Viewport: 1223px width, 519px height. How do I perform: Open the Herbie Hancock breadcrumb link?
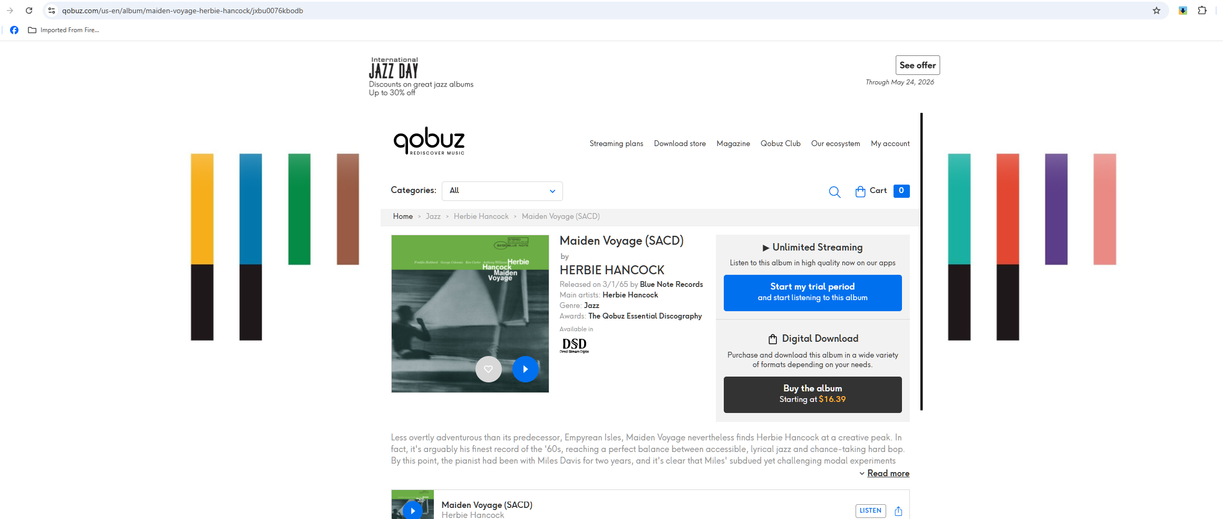(481, 217)
